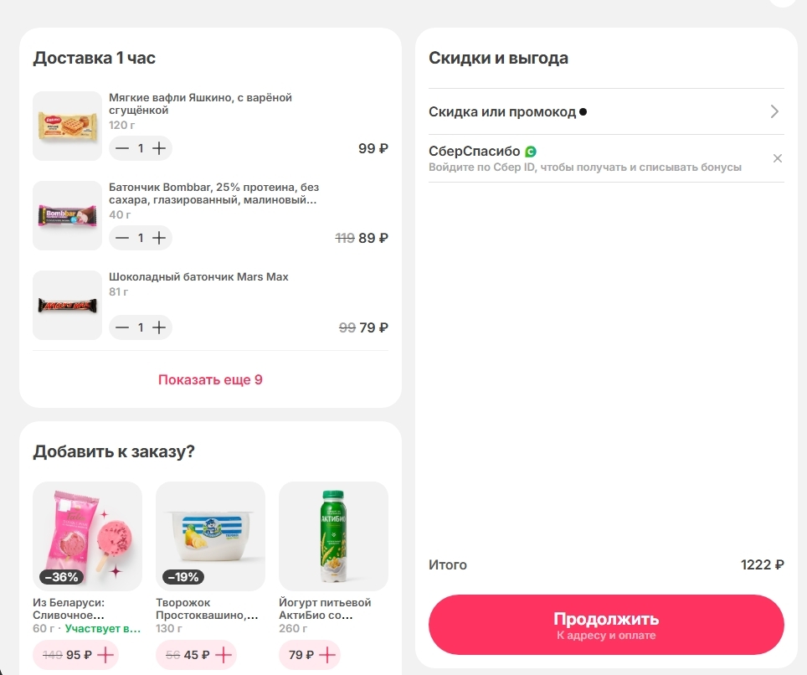Increase Mars Max quantity with plus
The height and width of the screenshot is (675, 807).
click(x=159, y=327)
